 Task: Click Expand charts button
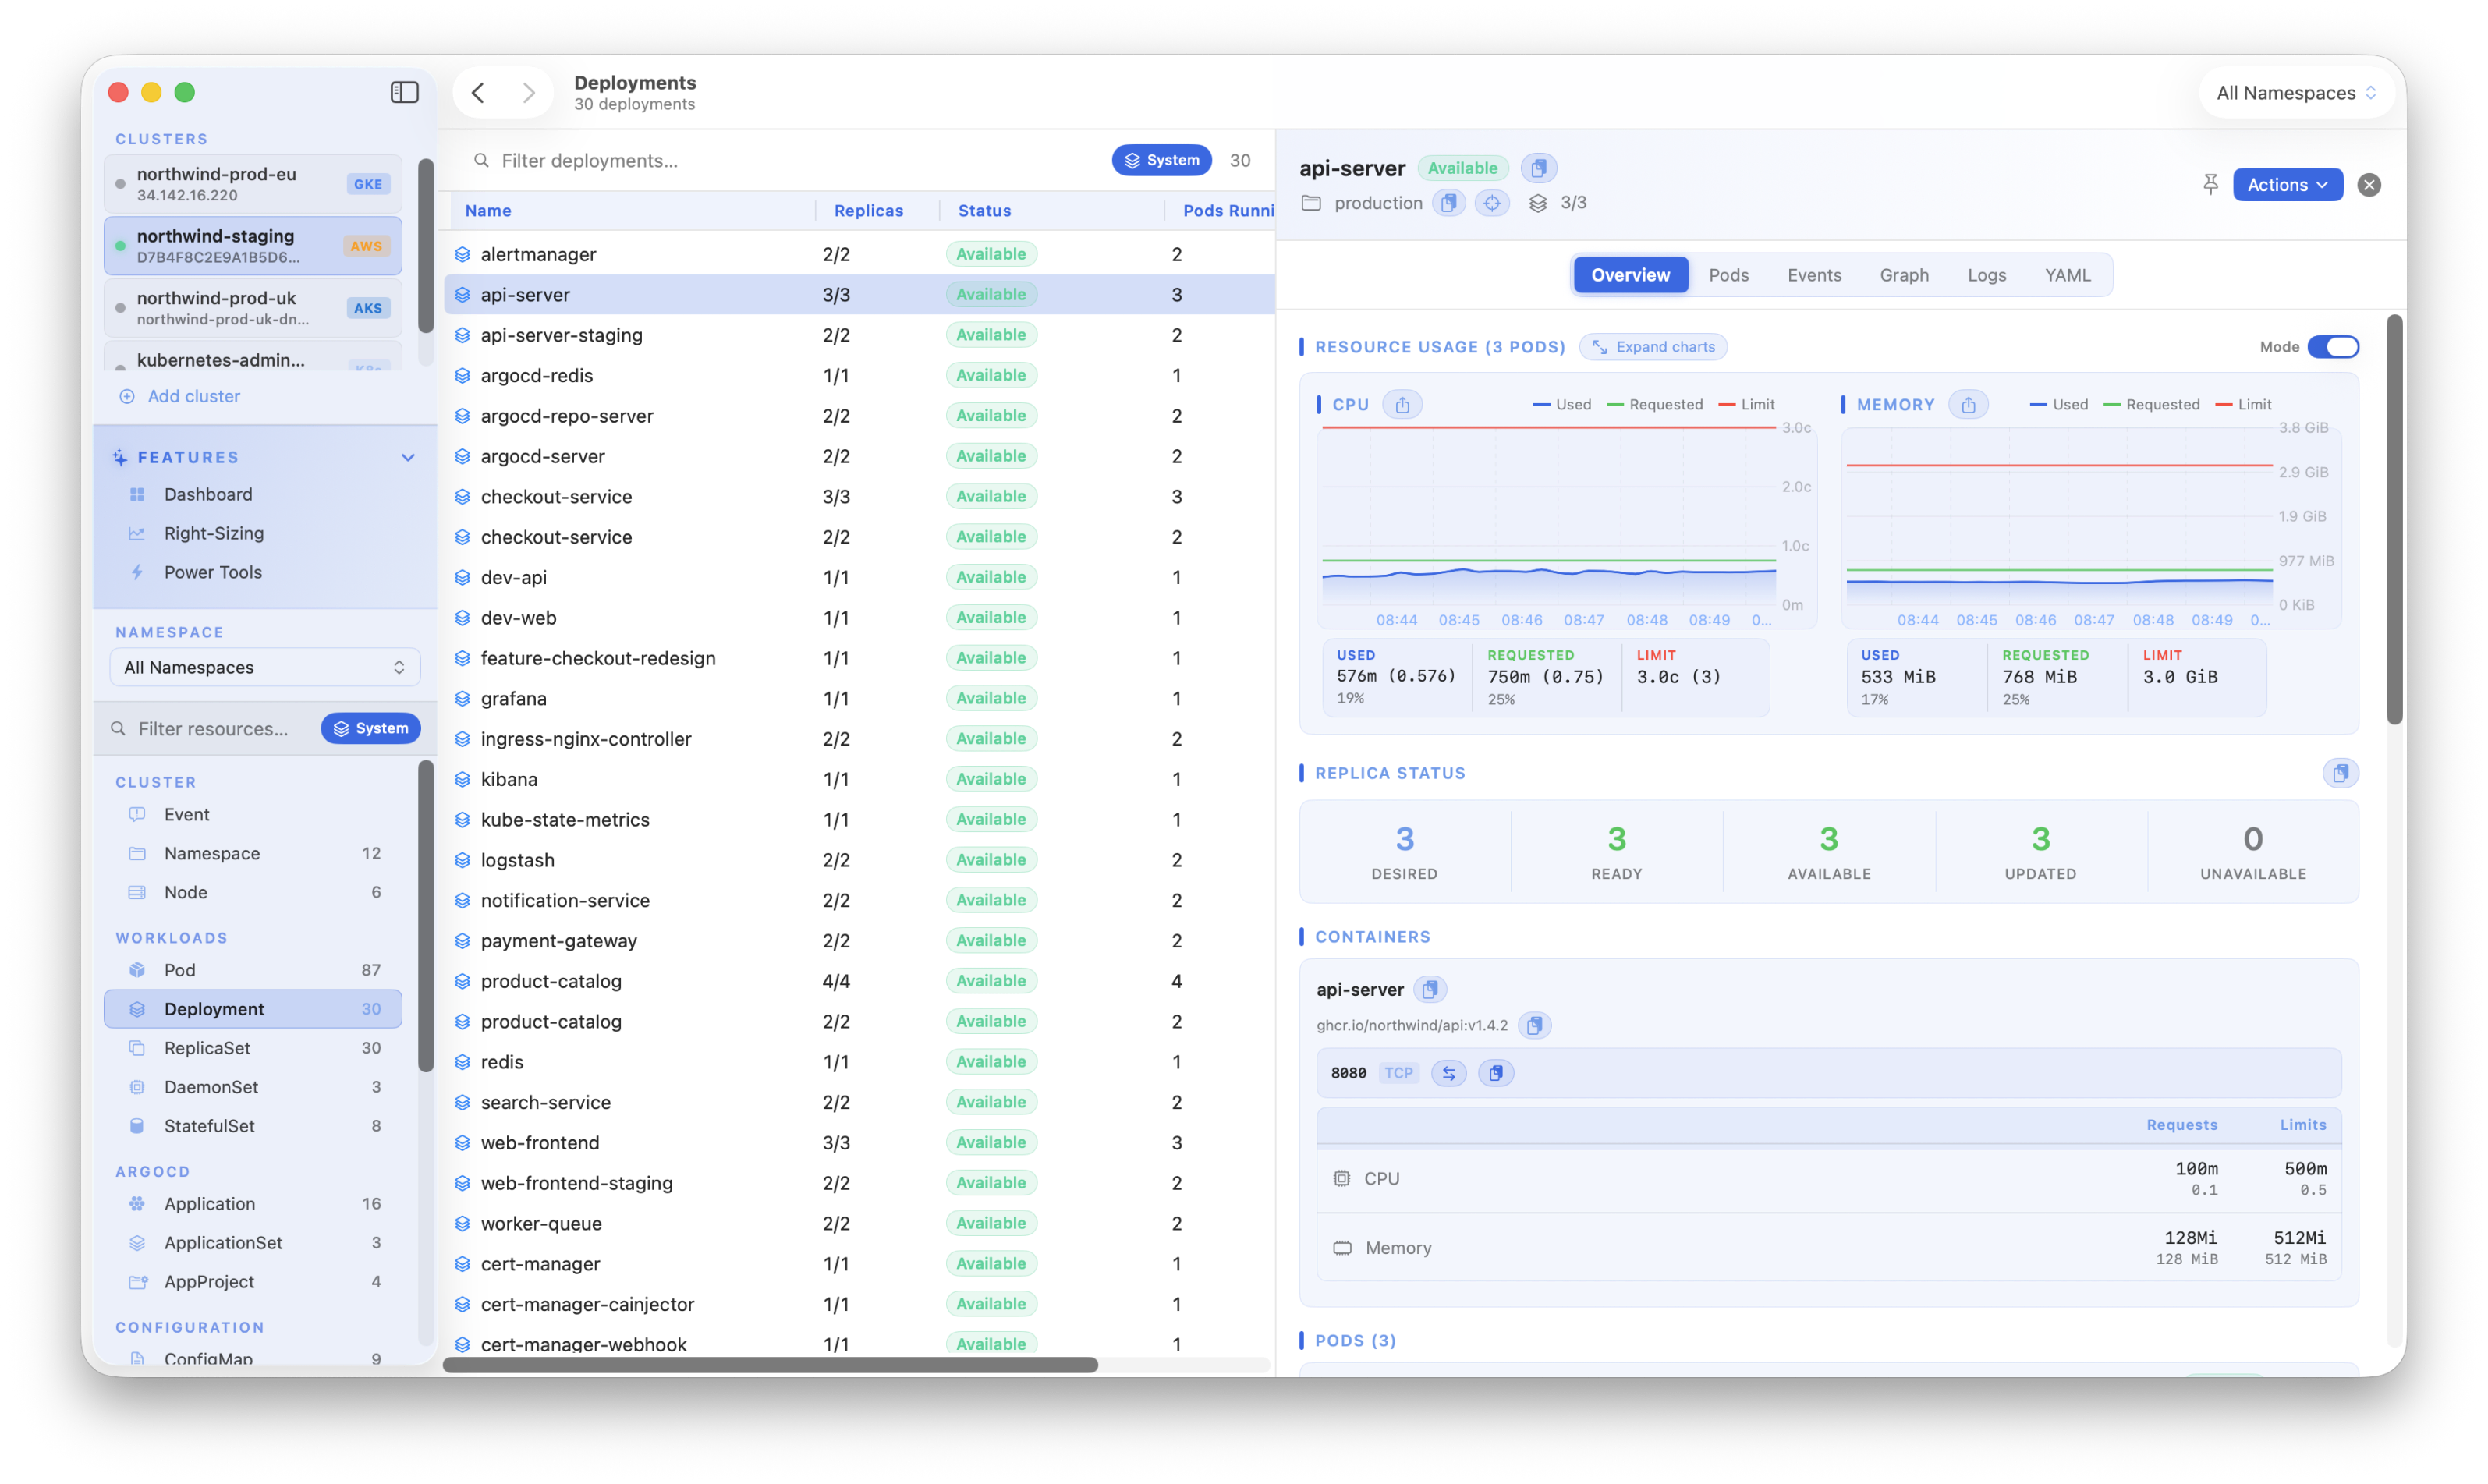click(x=1653, y=347)
